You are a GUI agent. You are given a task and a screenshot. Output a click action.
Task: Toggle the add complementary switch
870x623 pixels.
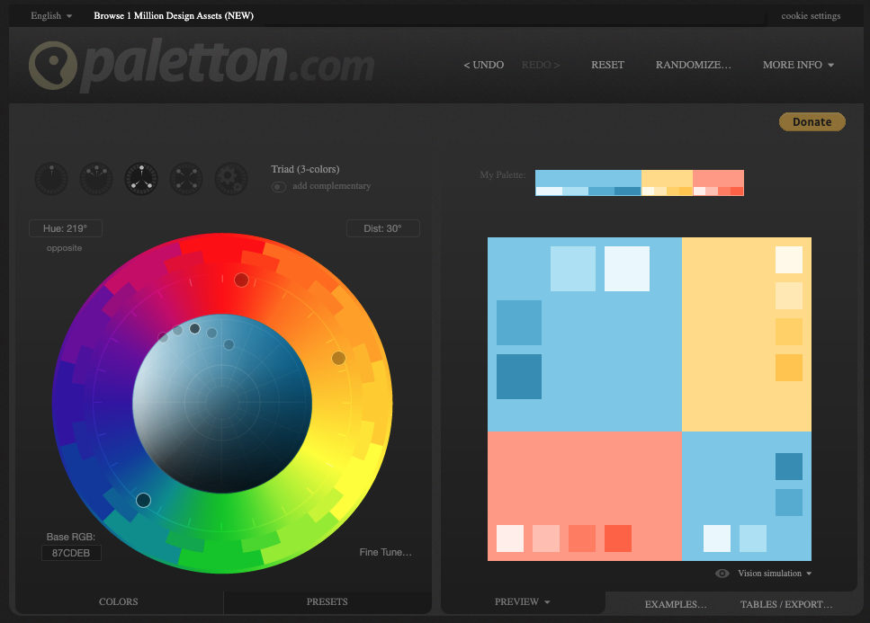pos(279,187)
